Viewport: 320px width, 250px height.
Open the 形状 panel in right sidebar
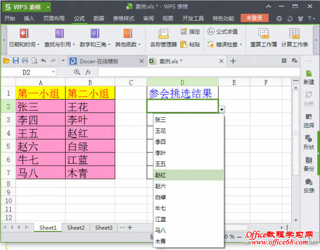(x=308, y=142)
